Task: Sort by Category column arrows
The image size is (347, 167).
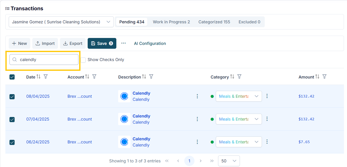Action: pos(232,77)
